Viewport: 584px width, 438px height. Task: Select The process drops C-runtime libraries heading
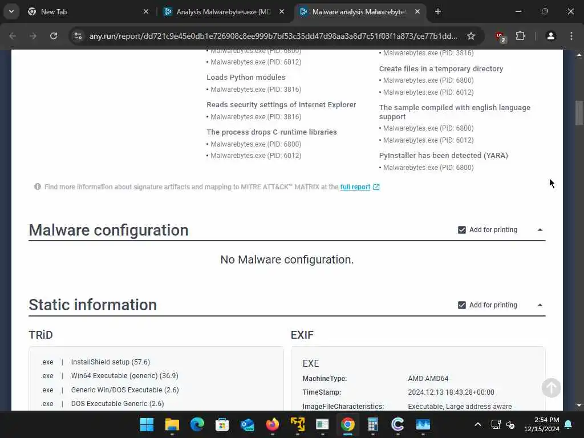click(271, 132)
